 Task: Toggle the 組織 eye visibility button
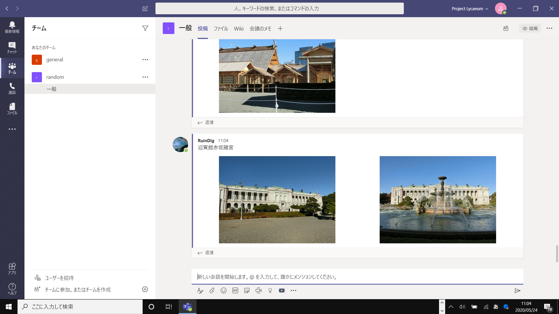[x=530, y=28]
